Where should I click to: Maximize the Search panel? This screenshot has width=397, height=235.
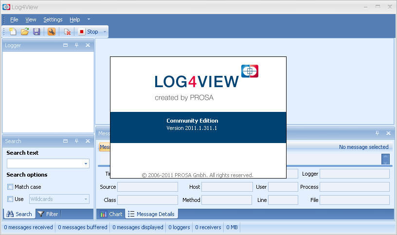coord(65,141)
